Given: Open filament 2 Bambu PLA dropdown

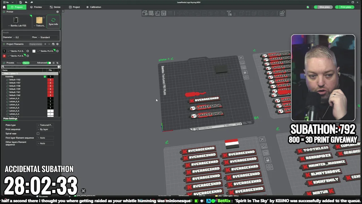Looking at the screenshot, I should tap(46, 51).
